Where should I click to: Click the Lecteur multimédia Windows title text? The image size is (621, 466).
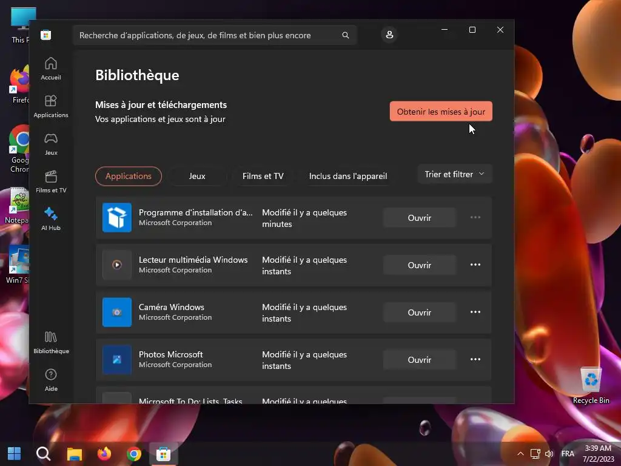click(193, 260)
